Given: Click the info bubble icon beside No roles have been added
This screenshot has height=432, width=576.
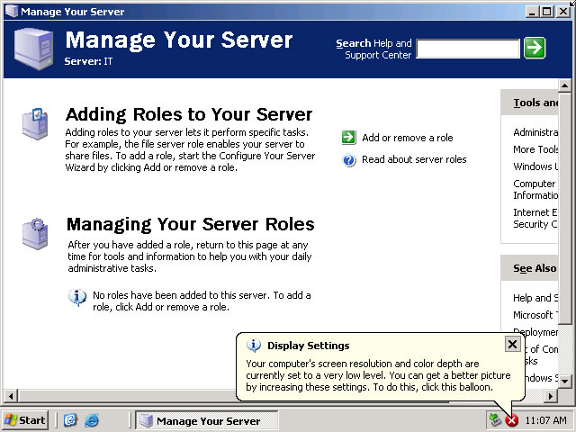Looking at the screenshot, I should click(77, 297).
